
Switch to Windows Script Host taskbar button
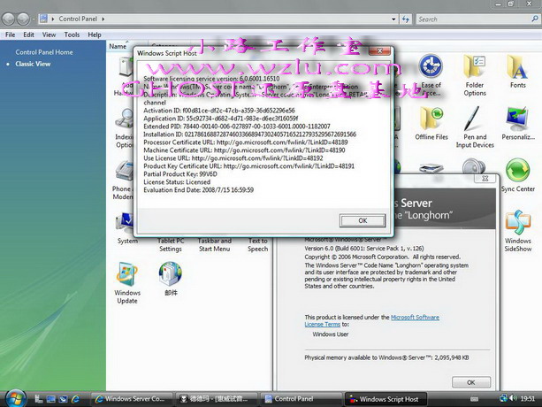386,399
